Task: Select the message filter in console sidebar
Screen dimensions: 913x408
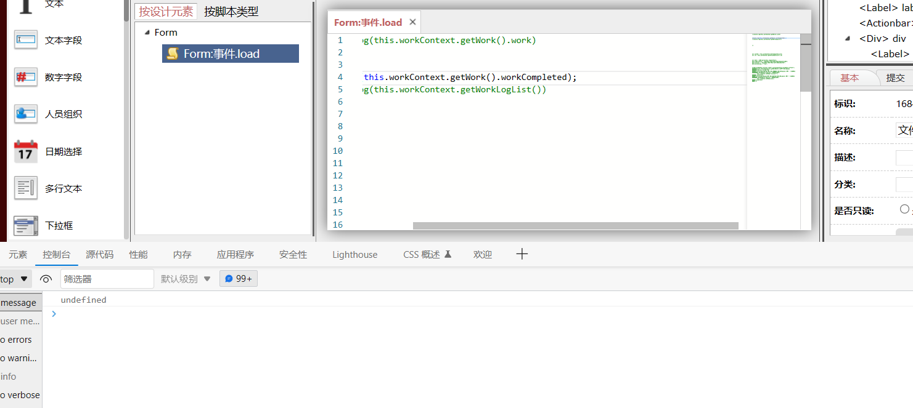Action: 21,303
